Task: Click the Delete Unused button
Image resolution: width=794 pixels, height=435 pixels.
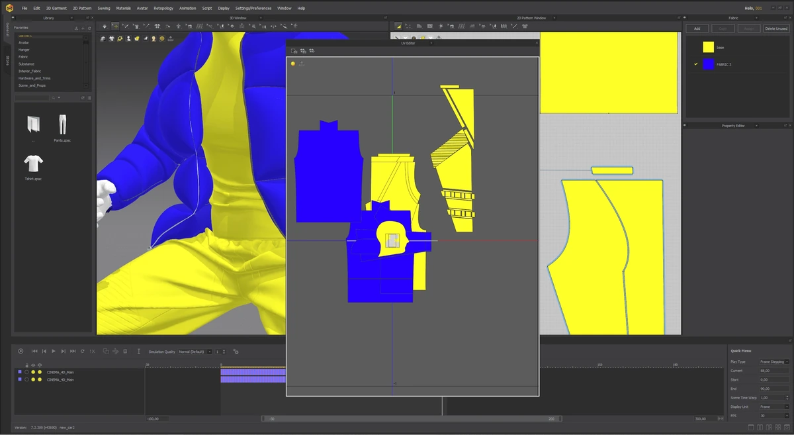Action: point(776,28)
